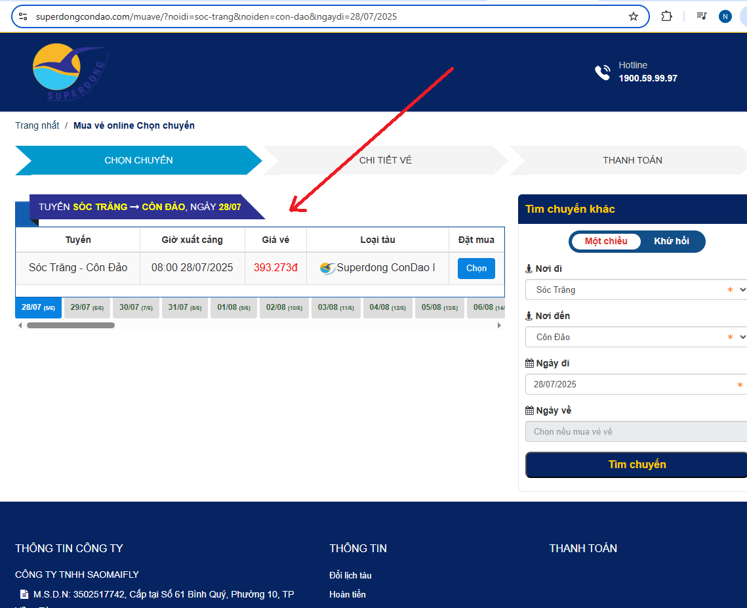View site information icon in address bar
747x608 pixels.
(23, 16)
